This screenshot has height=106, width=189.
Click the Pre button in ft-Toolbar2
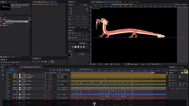pyautogui.click(x=40, y=62)
